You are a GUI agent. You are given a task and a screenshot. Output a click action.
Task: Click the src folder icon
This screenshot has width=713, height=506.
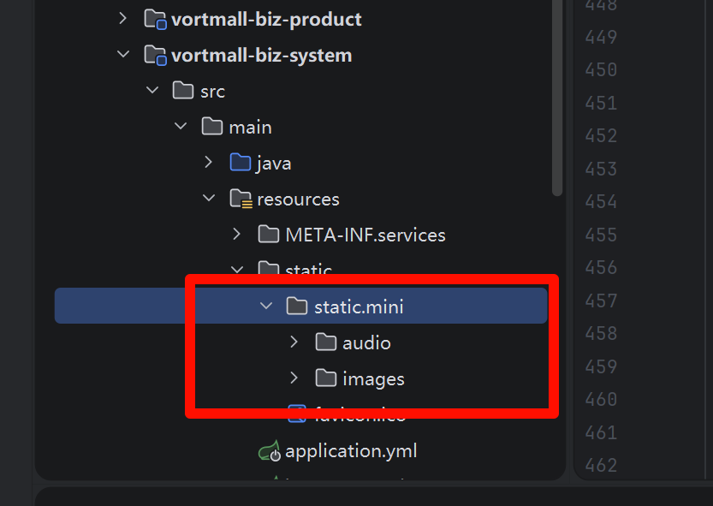pos(183,91)
